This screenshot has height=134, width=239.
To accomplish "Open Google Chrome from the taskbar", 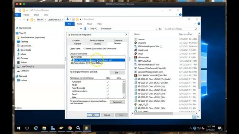I will tap(70, 128).
